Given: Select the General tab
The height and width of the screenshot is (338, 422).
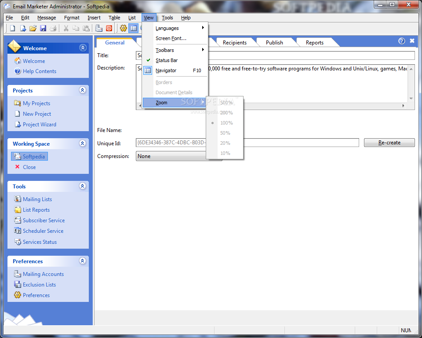Looking at the screenshot, I should tap(115, 42).
